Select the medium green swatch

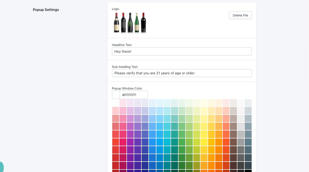[x=182, y=142]
